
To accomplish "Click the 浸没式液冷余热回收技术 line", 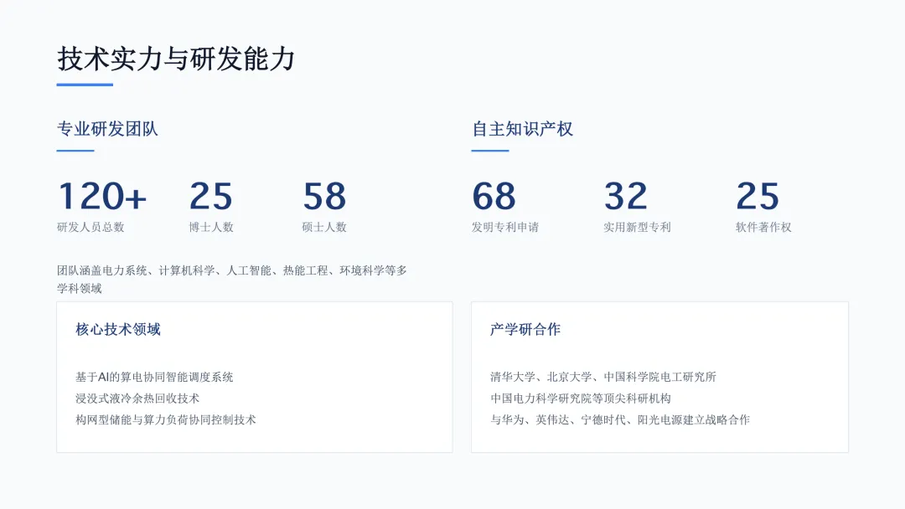I will coord(137,398).
